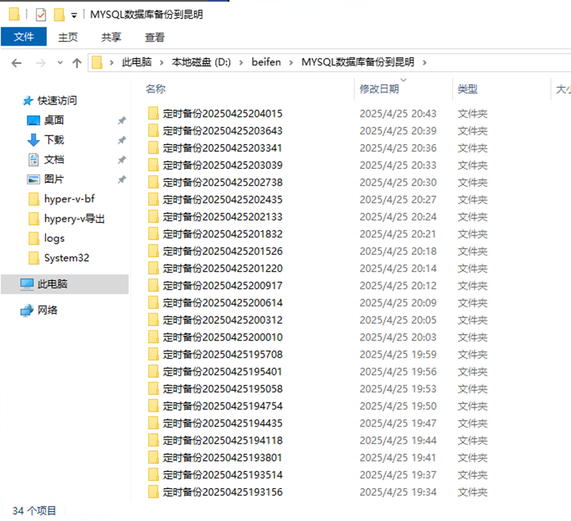
Task: Sort by the 修改日期 column header
Action: (x=379, y=89)
